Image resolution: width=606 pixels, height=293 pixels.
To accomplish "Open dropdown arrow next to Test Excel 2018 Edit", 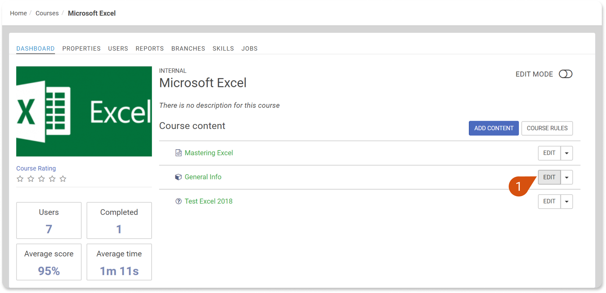I will pos(567,202).
